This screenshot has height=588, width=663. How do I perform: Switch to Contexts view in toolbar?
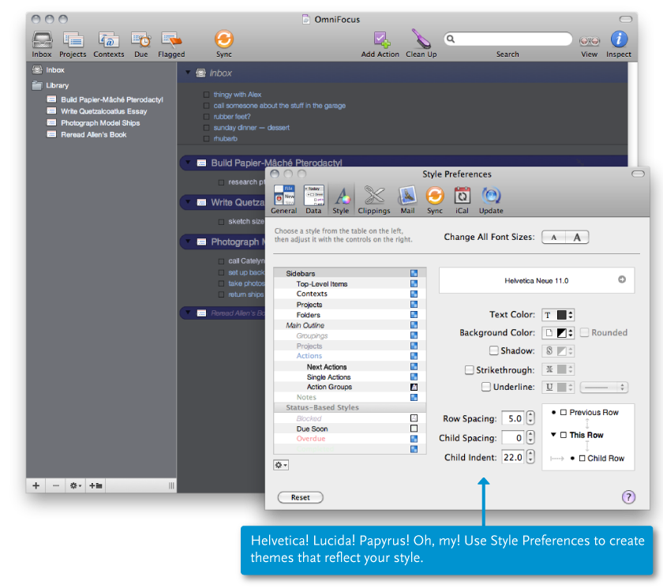[x=109, y=44]
